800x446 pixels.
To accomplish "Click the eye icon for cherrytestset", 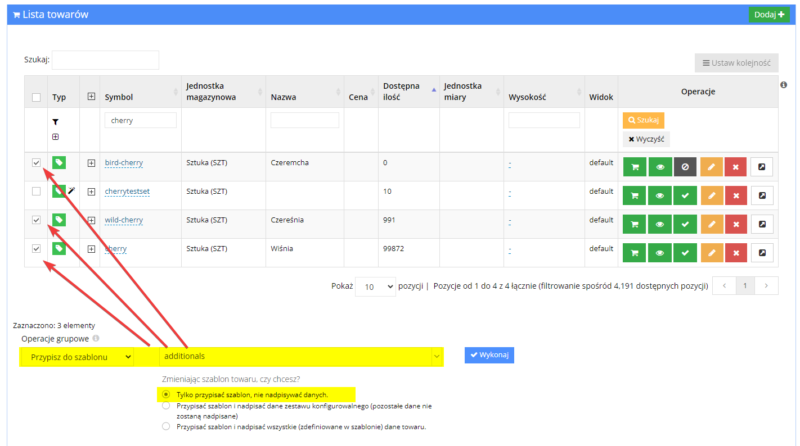I will coord(660,195).
